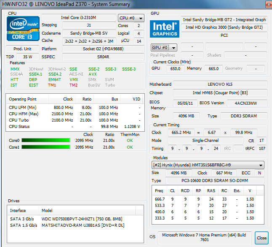
Task: Select the CPU Turbo row
Action: point(75,120)
